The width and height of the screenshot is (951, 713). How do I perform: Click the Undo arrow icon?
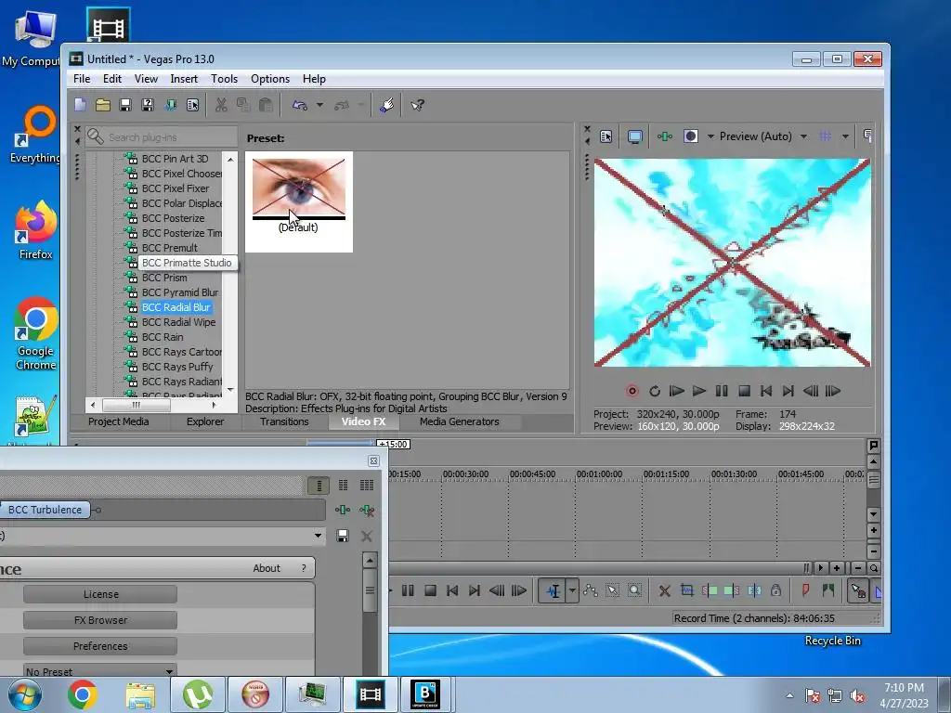300,105
